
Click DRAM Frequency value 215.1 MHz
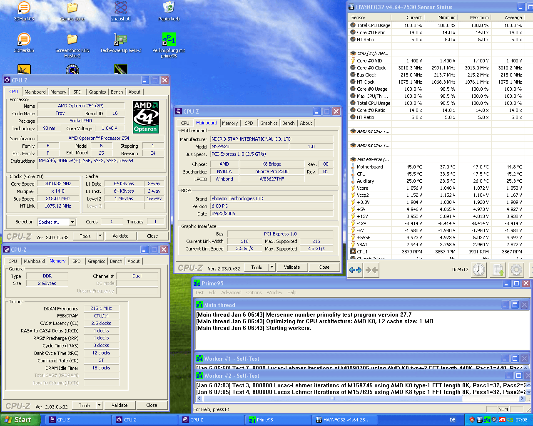pos(101,308)
